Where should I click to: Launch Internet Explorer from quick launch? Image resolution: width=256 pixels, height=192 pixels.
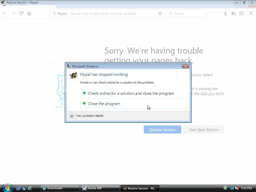[x=30, y=188]
